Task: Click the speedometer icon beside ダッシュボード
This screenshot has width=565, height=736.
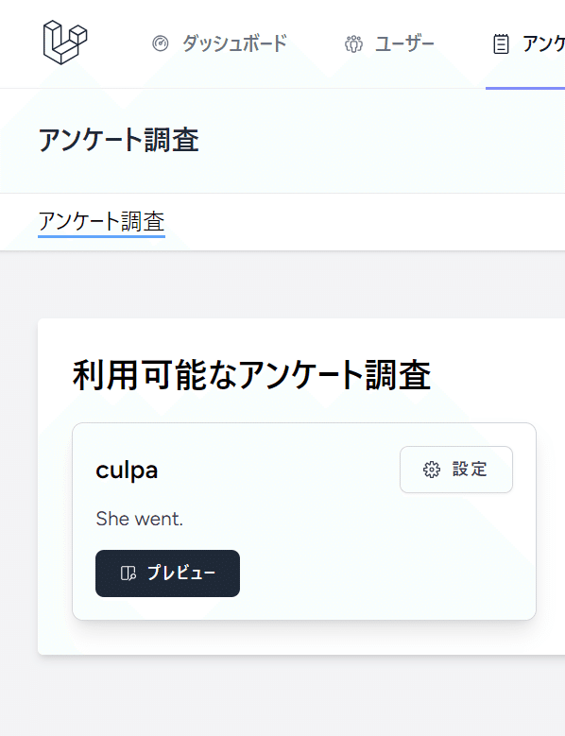Action: point(161,43)
